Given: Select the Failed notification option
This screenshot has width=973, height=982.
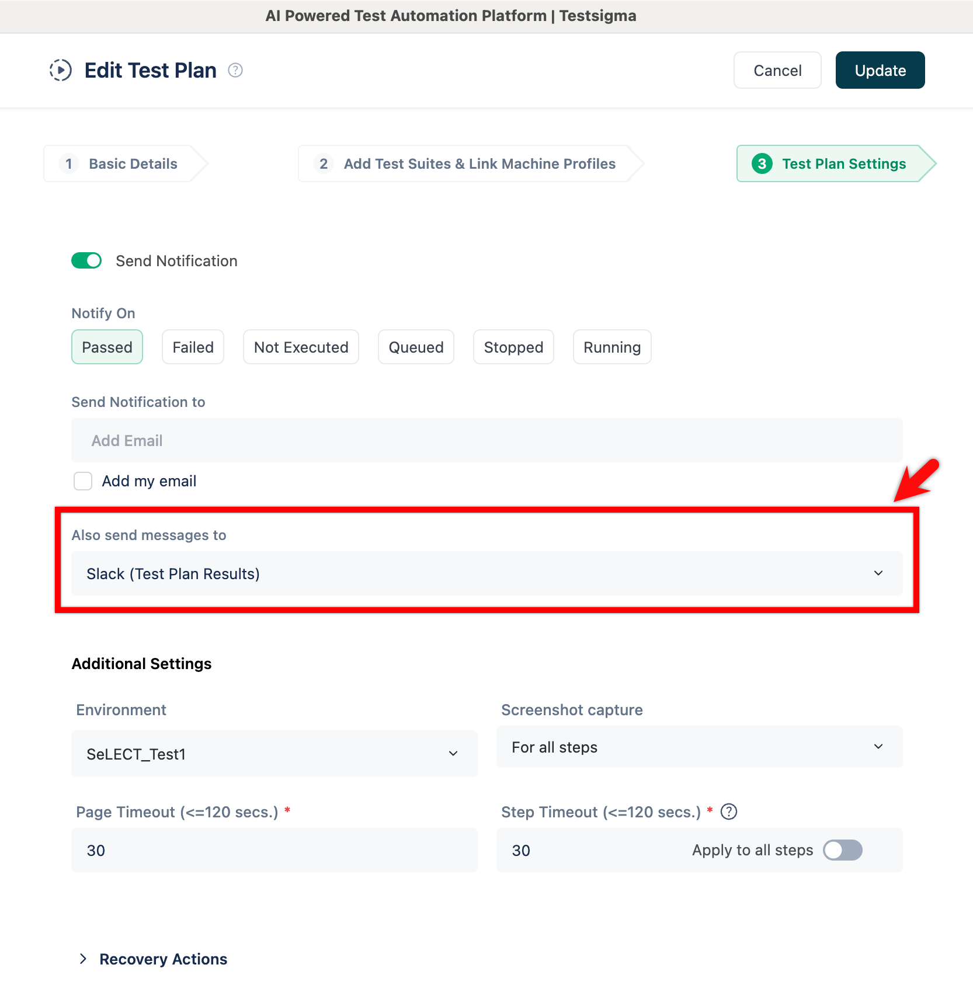Looking at the screenshot, I should click(x=193, y=347).
